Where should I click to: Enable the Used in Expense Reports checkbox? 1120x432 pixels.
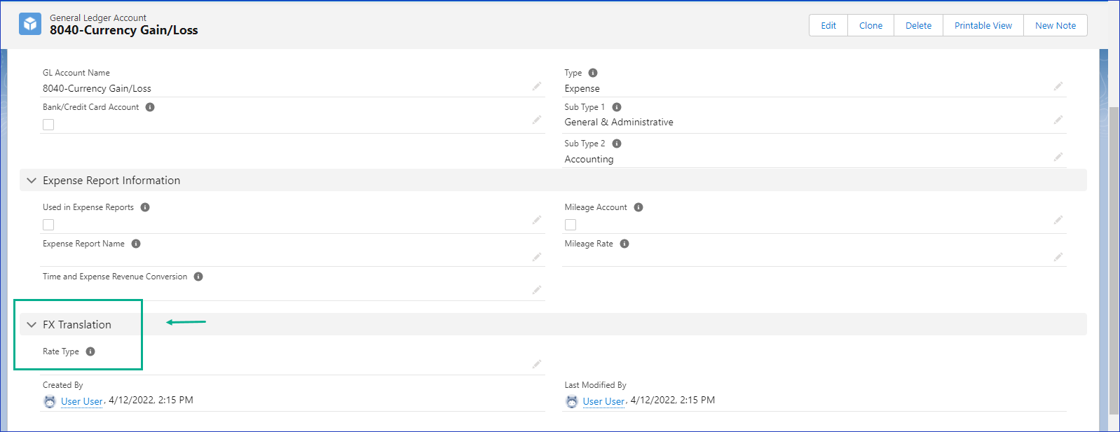48,225
